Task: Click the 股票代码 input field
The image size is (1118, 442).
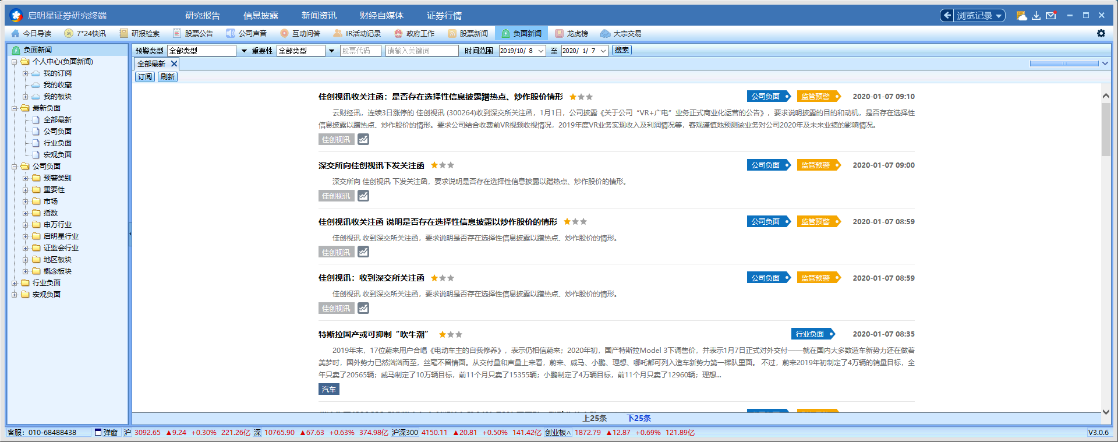Action: point(360,51)
